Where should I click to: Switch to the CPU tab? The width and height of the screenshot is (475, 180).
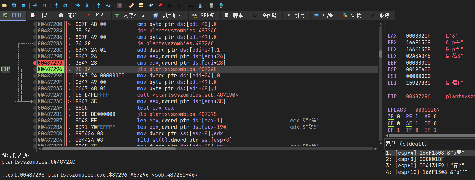pos(13,15)
